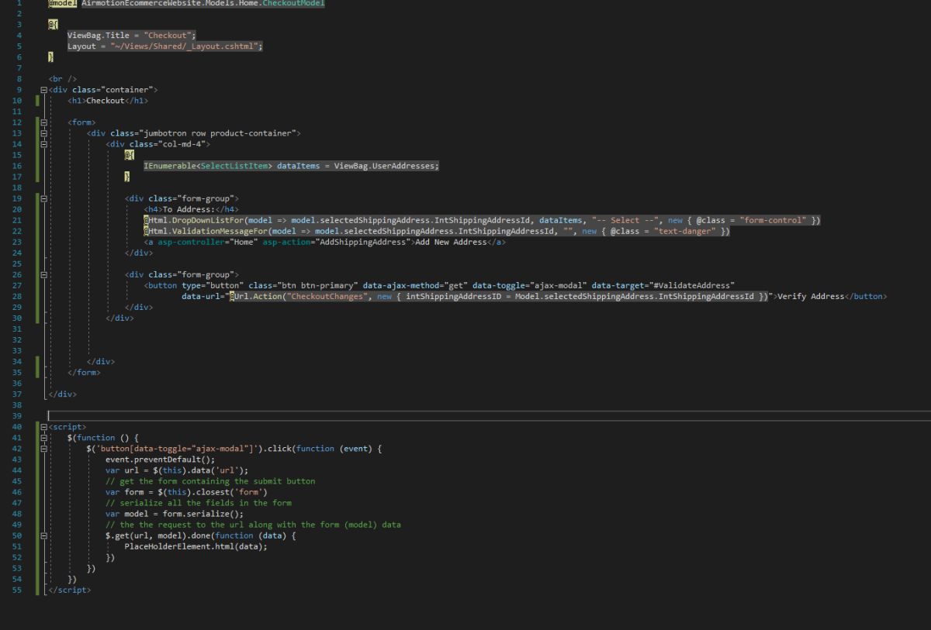Collapse the button click handler fold on line 42

click(x=43, y=449)
